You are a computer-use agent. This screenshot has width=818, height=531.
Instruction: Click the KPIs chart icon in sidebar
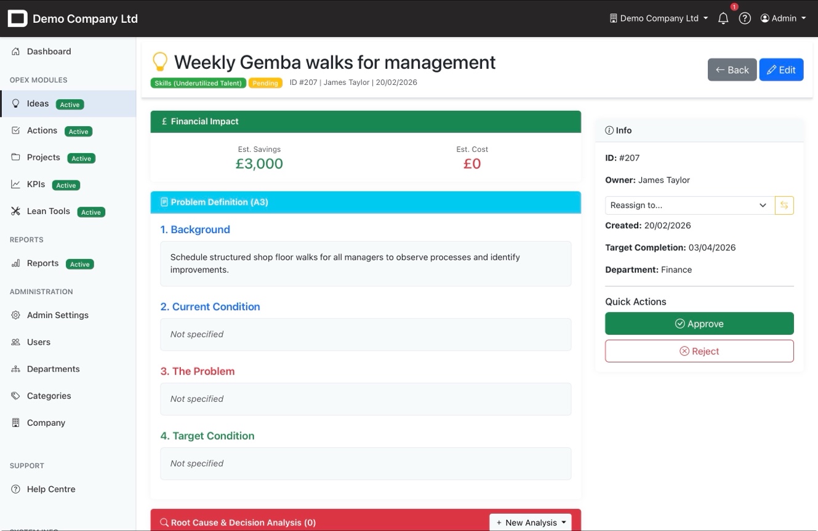(x=16, y=184)
